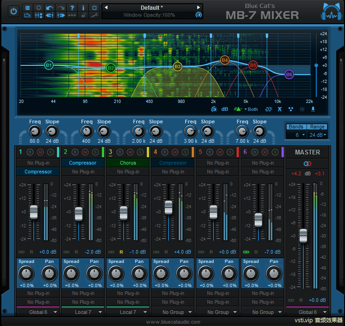Screen dimensions: 345x326
Task: Click the power bypass button
Action: 13,11
